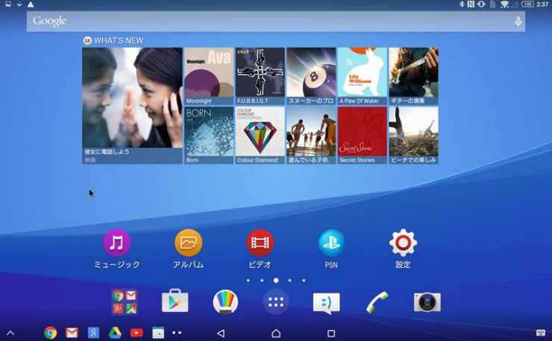The width and height of the screenshot is (552, 341).
Task: Open Calendar from bottom shortcut bar
Action: tap(158, 333)
